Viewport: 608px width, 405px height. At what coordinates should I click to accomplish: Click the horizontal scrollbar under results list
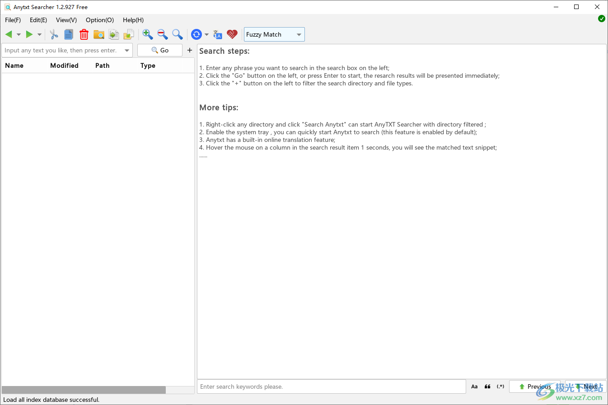[x=84, y=390]
